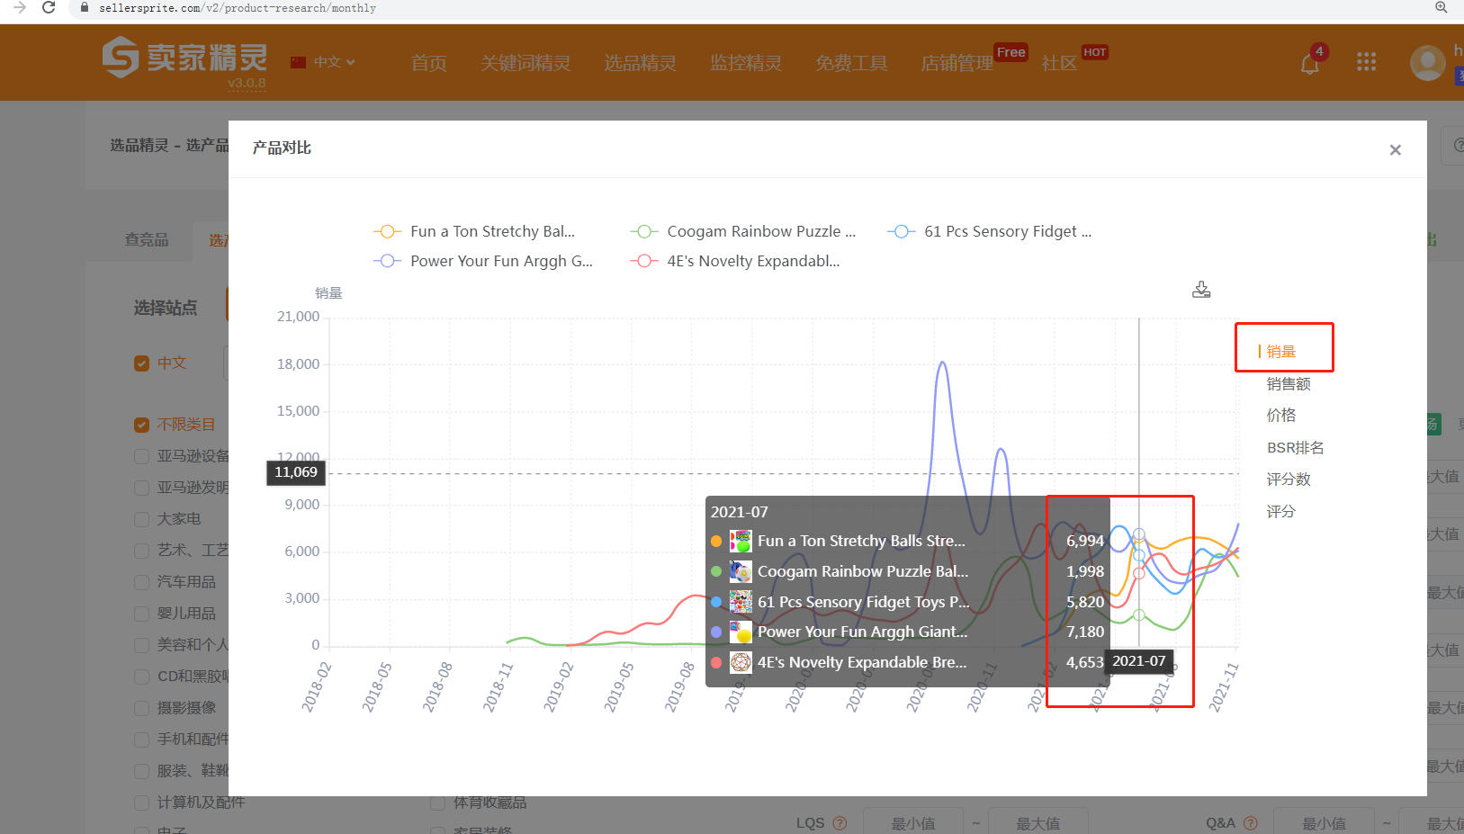The width and height of the screenshot is (1464, 834).
Task: Click the browser zoom magnifier icon
Action: pos(1441,7)
